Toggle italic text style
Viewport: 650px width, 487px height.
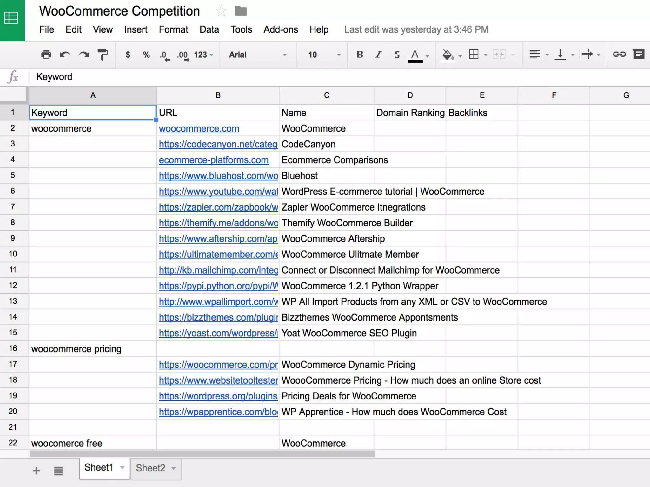pyautogui.click(x=378, y=55)
